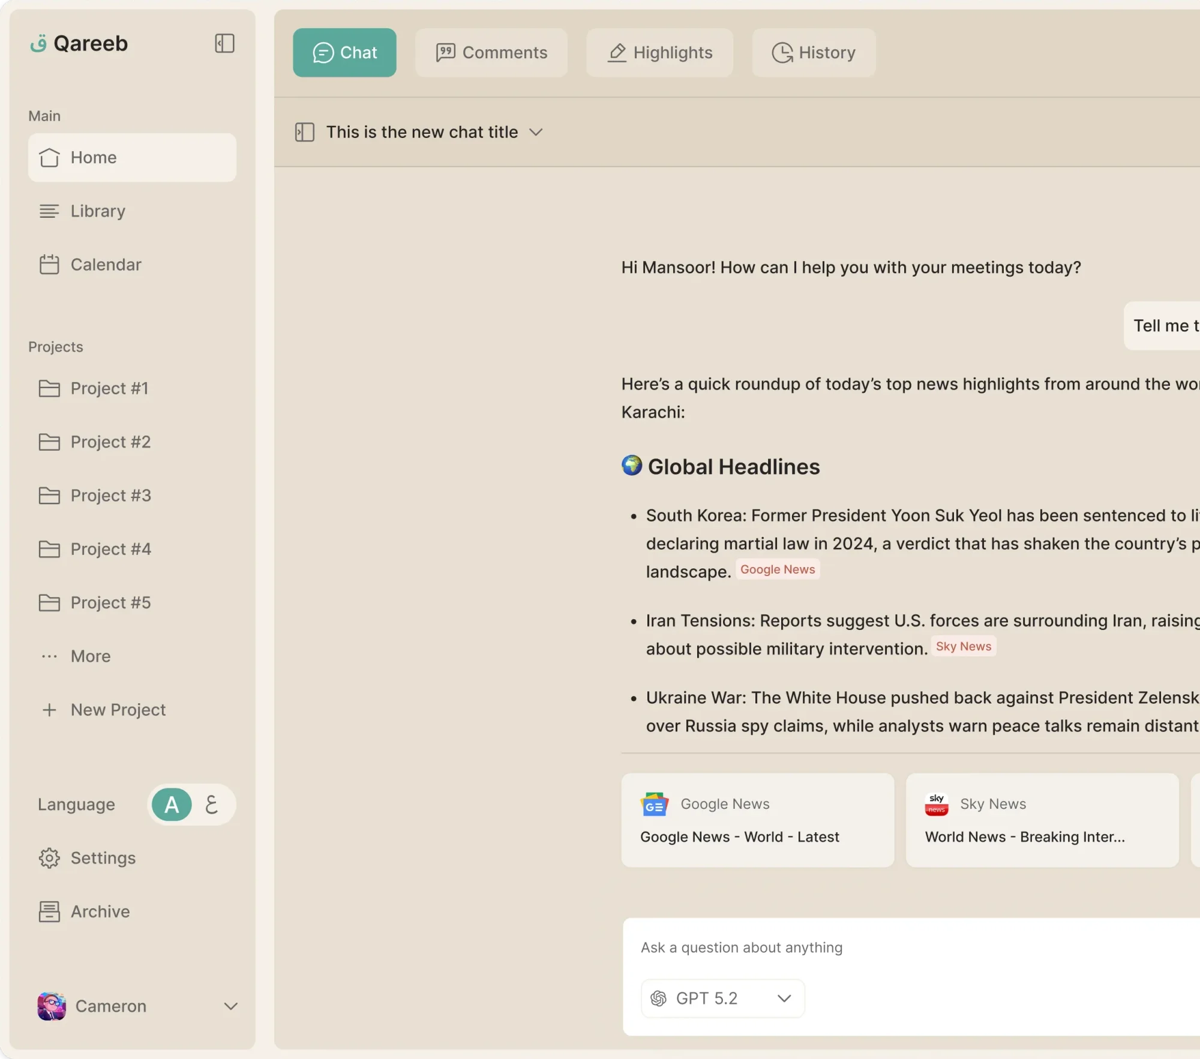Open Settings
Screen dimensions: 1200x1059
pyautogui.click(x=132, y=857)
